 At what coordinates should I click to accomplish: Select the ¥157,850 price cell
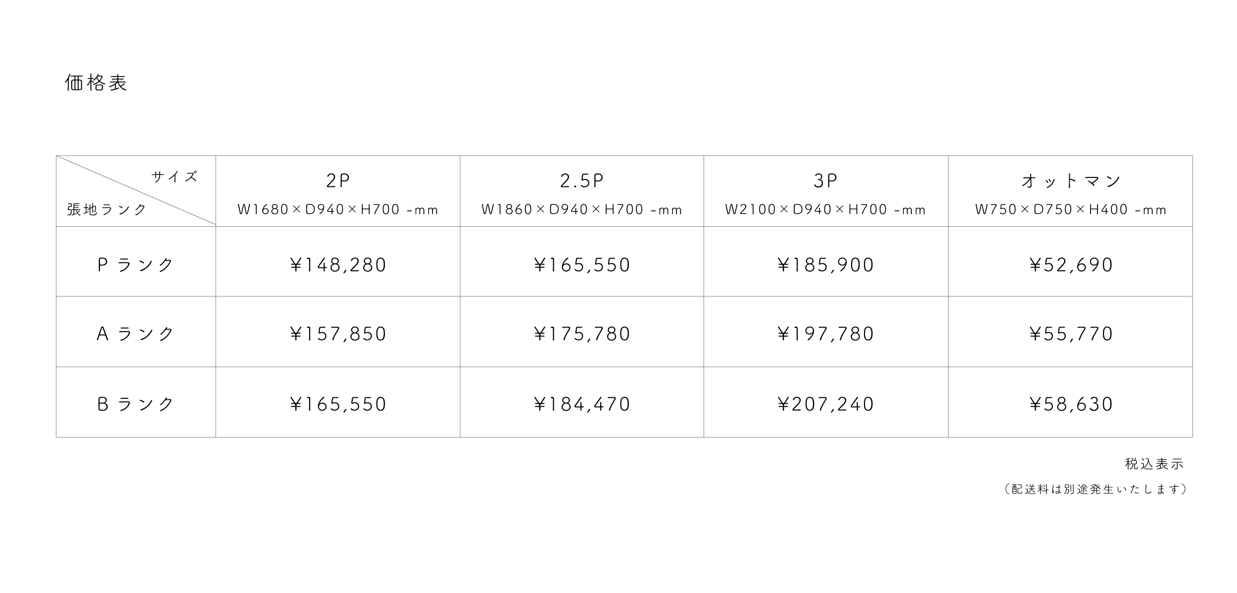tap(338, 335)
